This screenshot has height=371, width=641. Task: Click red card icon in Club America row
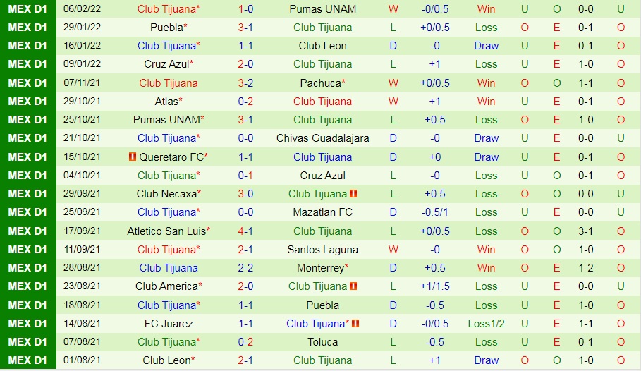pos(353,286)
